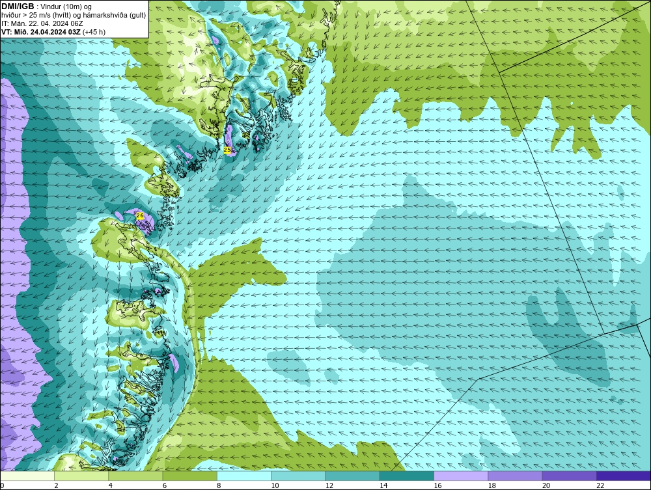
Task: Click the legend label '6'
Action: pos(165,486)
